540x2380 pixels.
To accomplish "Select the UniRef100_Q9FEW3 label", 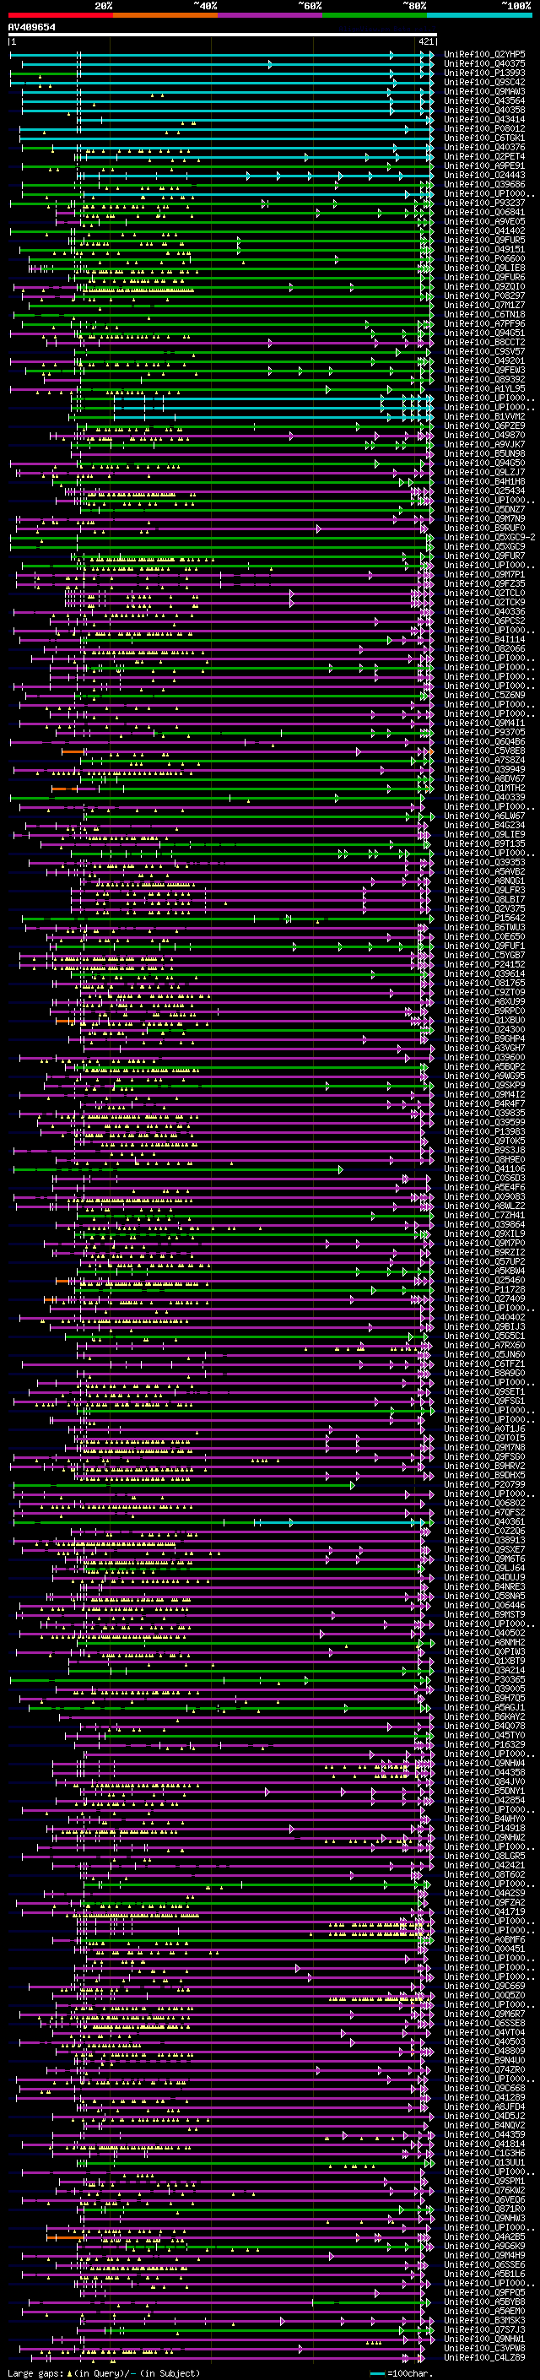I will pyautogui.click(x=483, y=370).
